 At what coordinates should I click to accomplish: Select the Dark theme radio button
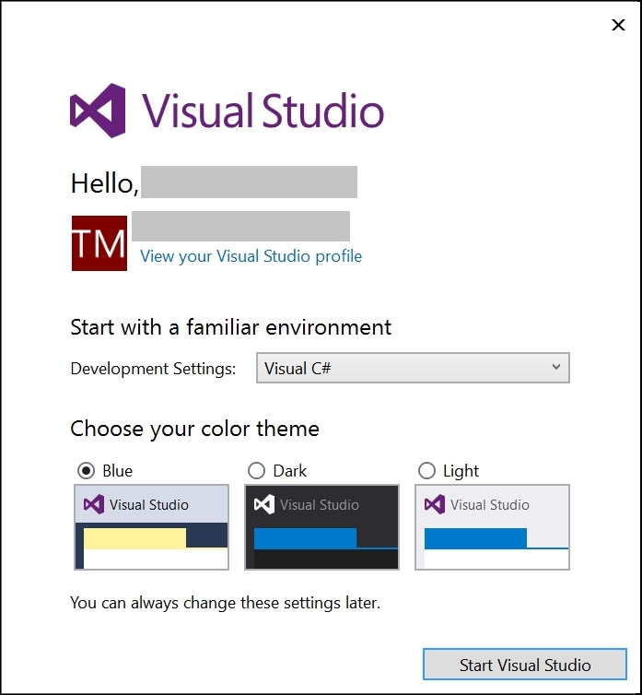point(257,470)
